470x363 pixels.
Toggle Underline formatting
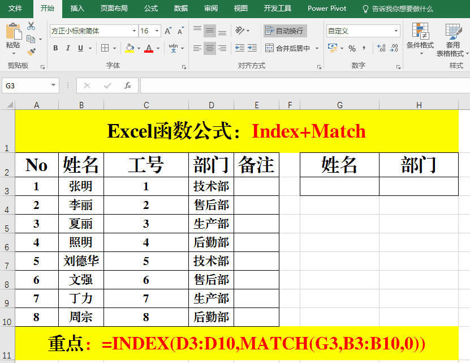coord(80,48)
